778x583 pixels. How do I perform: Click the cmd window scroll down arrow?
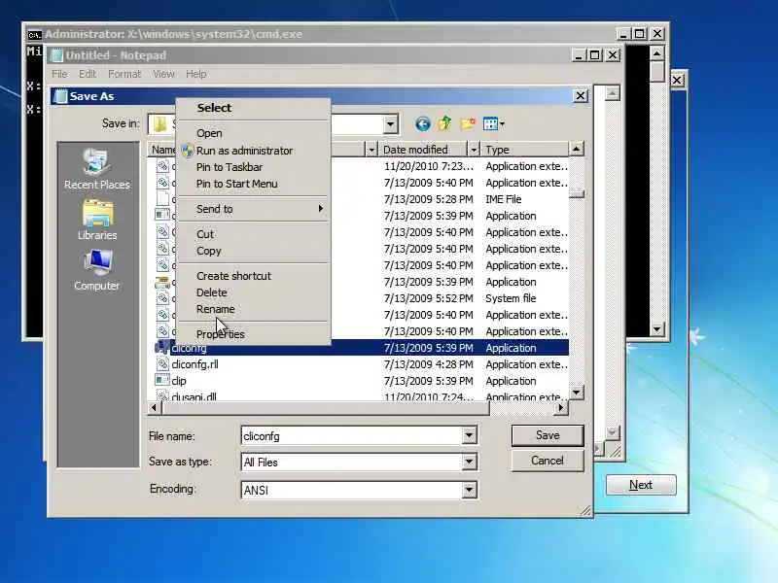click(656, 328)
